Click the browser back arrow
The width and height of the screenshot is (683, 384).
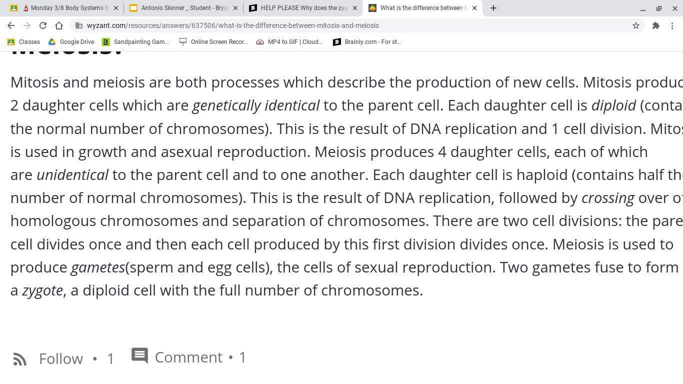[11, 25]
